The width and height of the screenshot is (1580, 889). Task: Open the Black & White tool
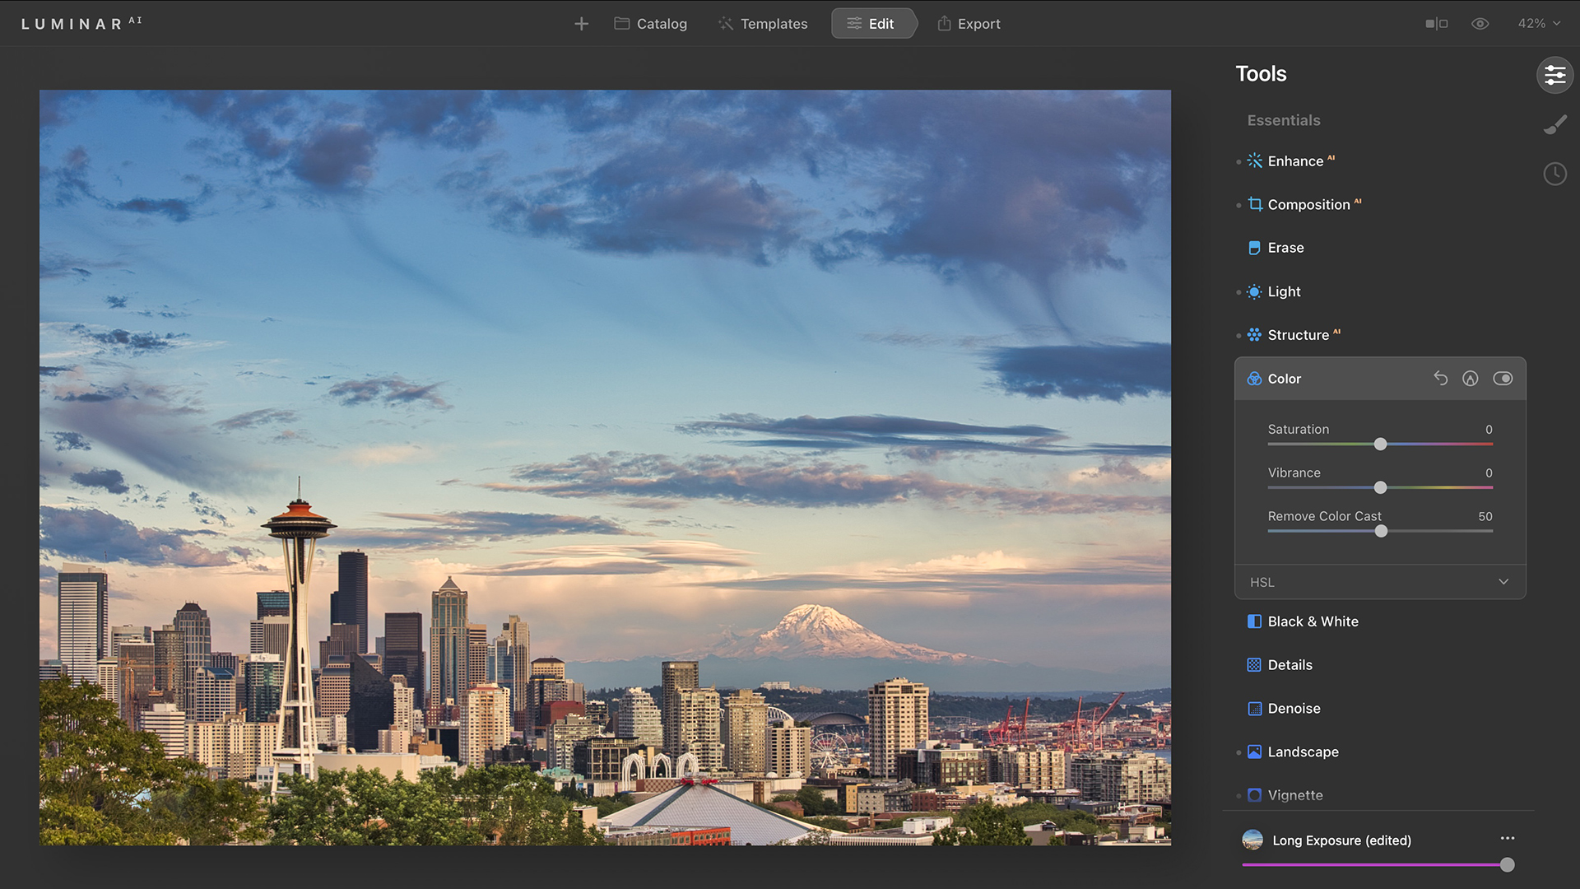[1313, 621]
